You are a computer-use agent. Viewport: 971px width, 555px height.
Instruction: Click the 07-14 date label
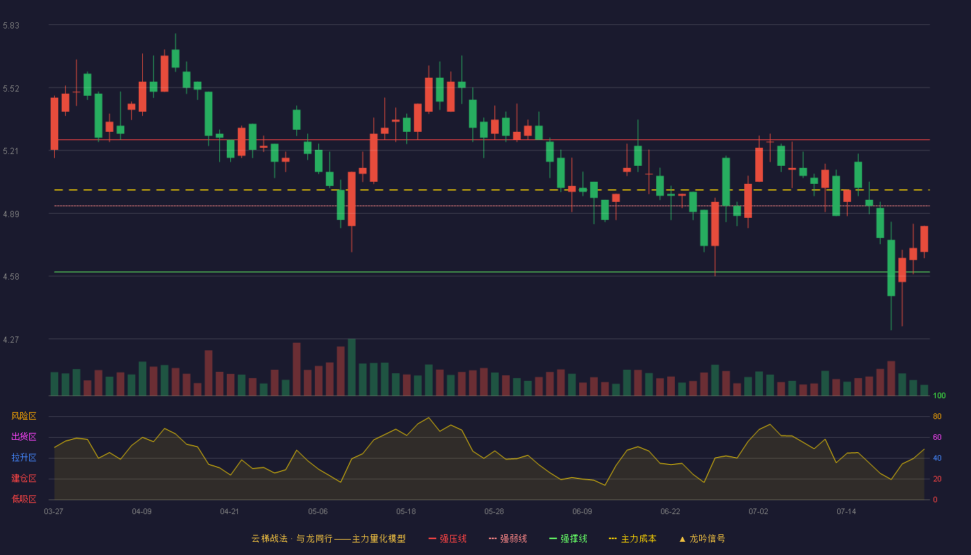(846, 511)
